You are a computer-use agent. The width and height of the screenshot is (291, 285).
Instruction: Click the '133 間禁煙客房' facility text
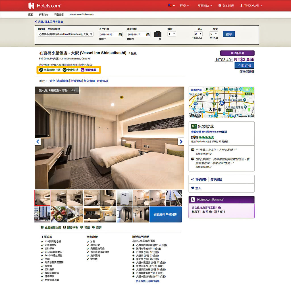coord(53,241)
